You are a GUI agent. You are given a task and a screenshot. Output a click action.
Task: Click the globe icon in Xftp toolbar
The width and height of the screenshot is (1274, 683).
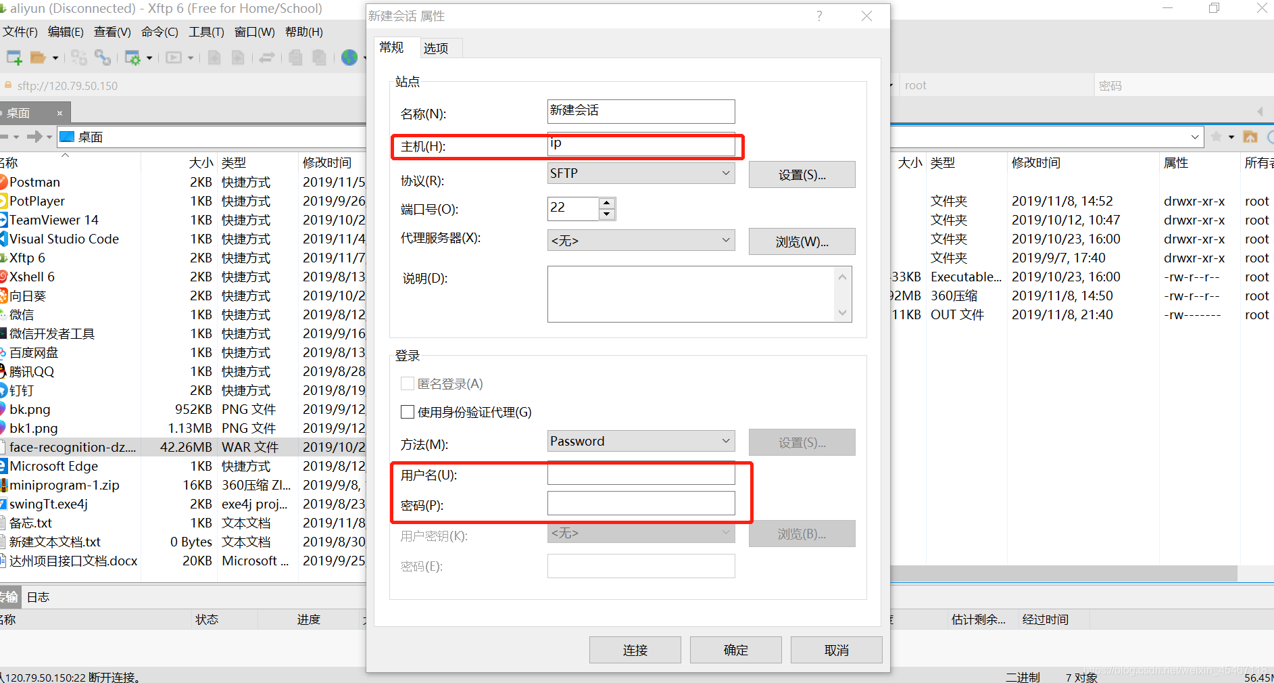(x=349, y=57)
